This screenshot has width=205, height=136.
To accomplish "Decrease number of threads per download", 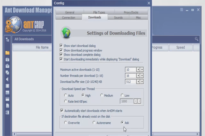I will (x=138, y=75).
